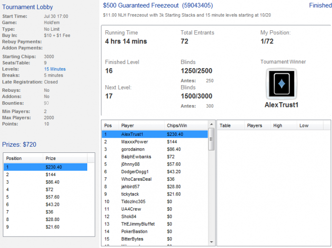332x248 pixels.
Task: Click the 4 hrs 14 mins running time
Action: coord(126,41)
